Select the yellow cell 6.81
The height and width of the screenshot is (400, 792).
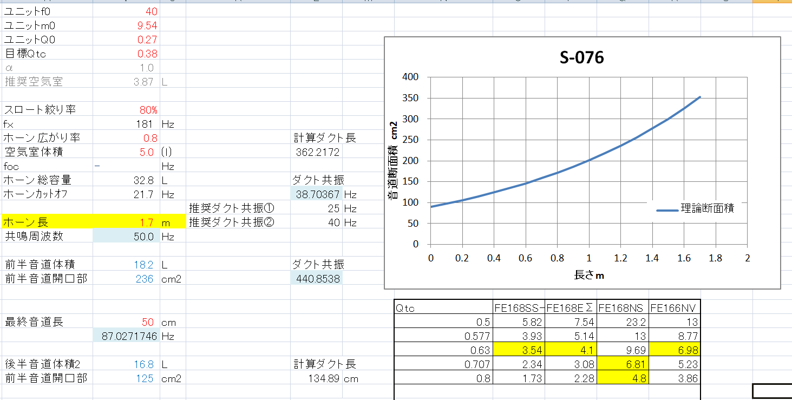(623, 364)
